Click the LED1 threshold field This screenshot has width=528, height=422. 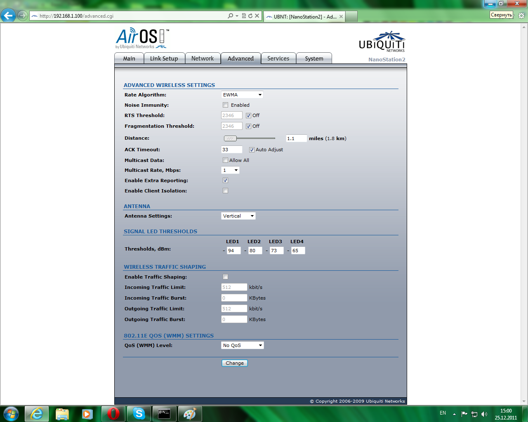pos(234,251)
